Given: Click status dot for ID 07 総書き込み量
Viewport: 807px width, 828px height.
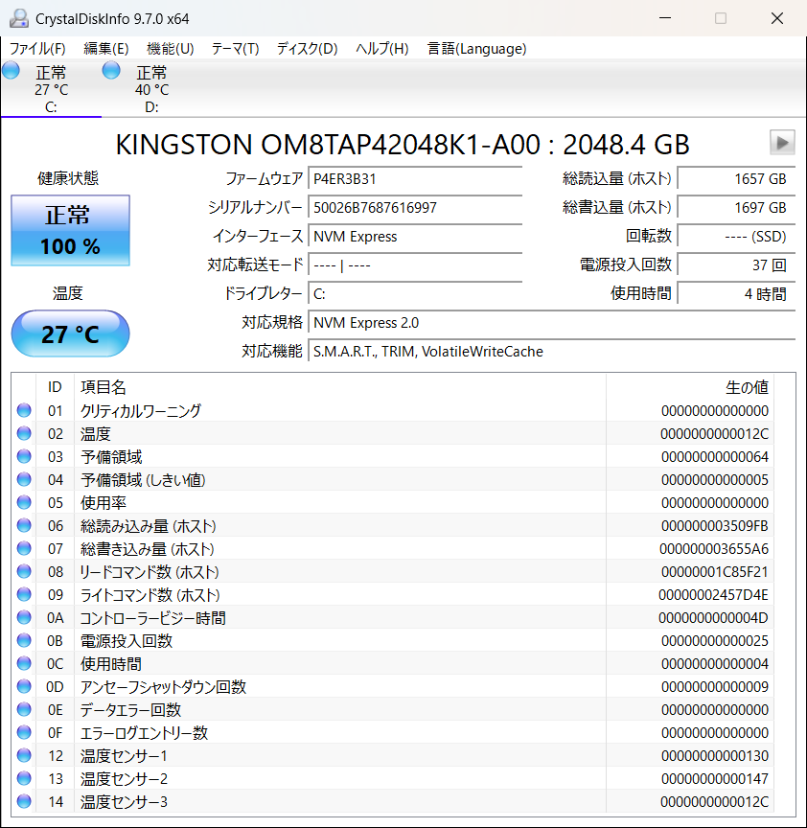Looking at the screenshot, I should [x=24, y=549].
